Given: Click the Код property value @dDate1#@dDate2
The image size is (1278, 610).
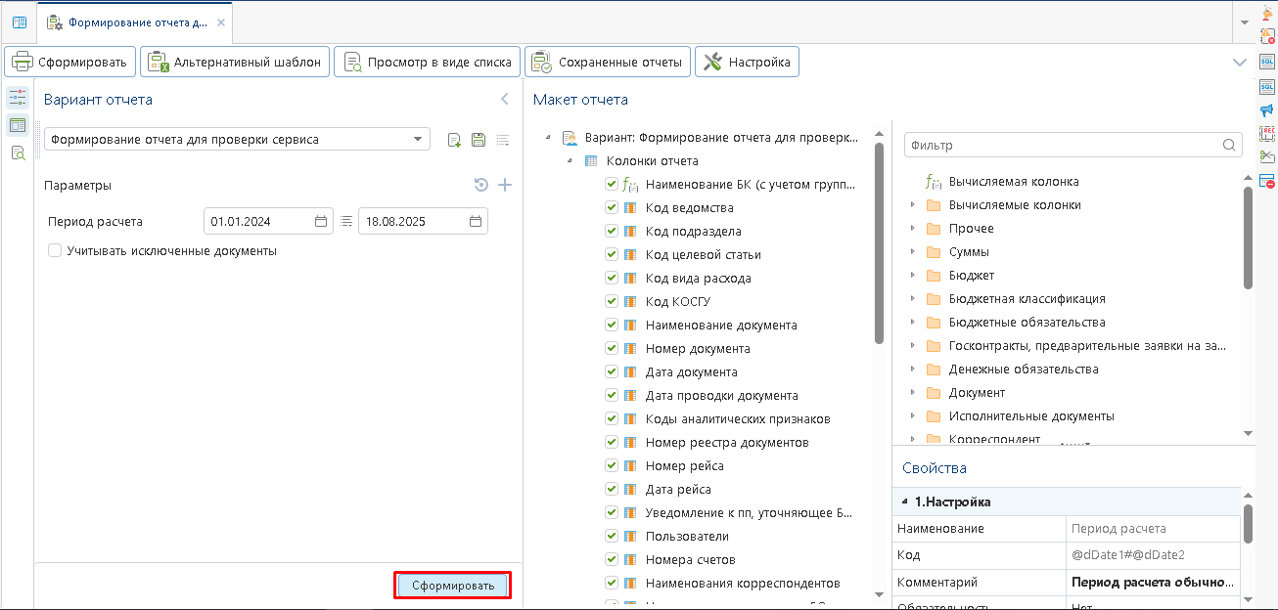Looking at the screenshot, I should pyautogui.click(x=1128, y=555).
